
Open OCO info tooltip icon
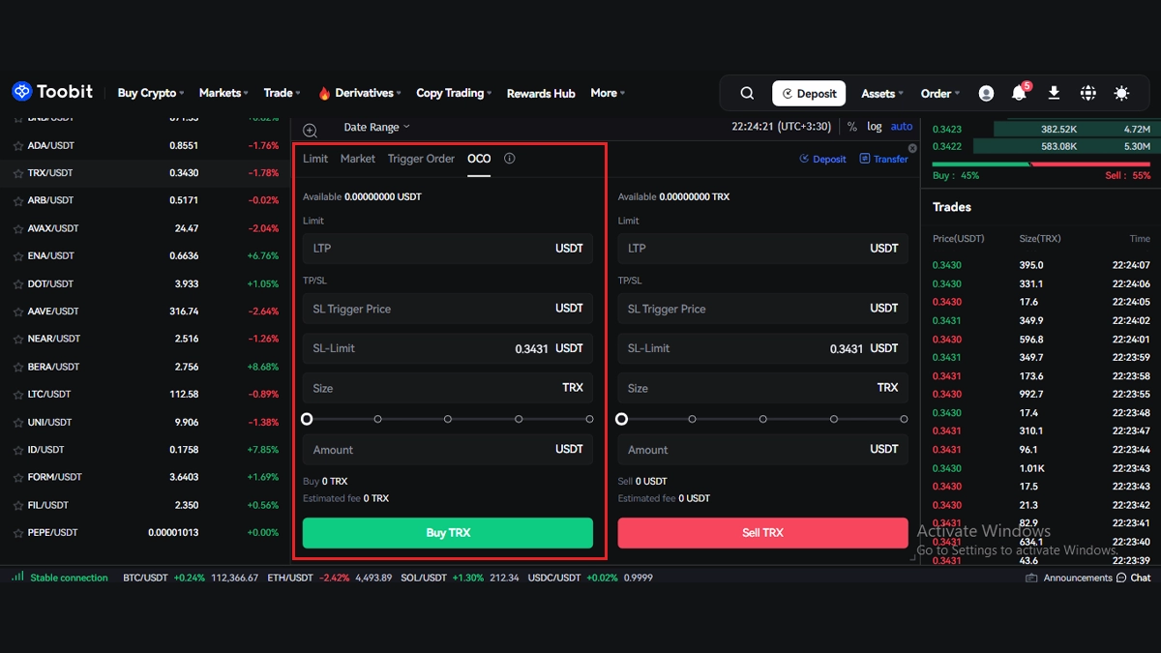pos(509,159)
